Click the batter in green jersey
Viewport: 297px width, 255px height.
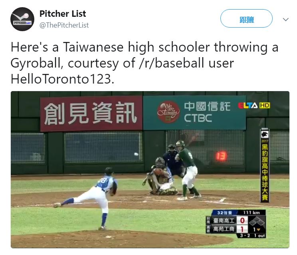tap(188, 170)
